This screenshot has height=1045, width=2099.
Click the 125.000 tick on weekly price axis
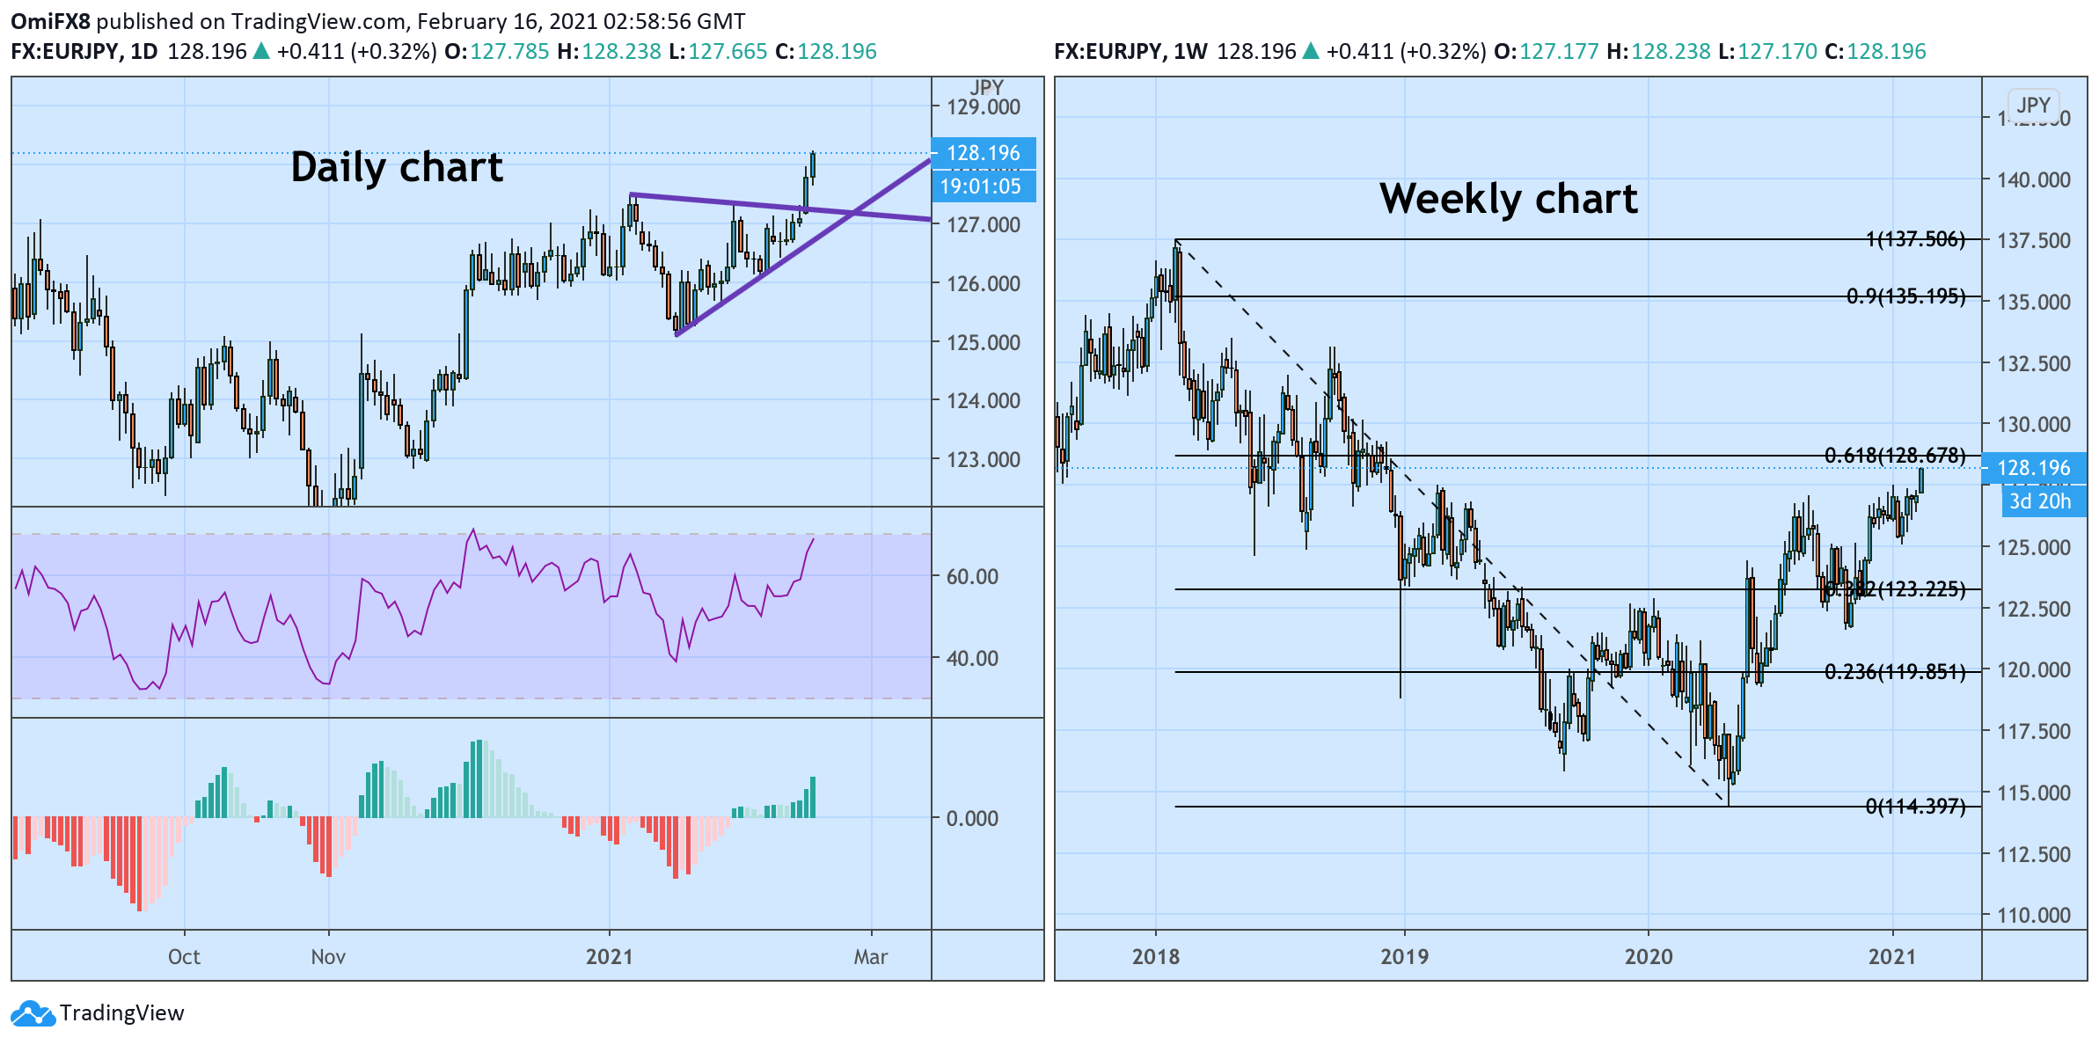click(2034, 548)
